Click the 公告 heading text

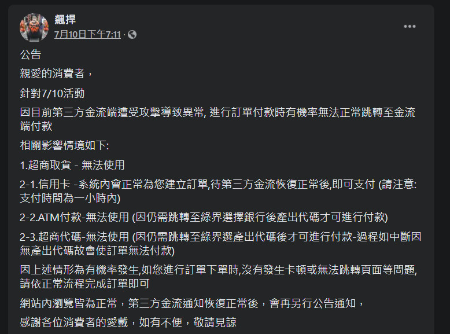point(31,55)
